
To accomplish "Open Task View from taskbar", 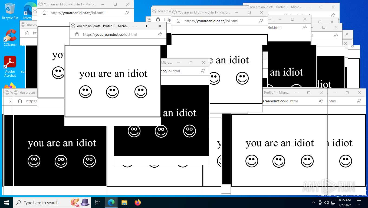I will point(97,203).
